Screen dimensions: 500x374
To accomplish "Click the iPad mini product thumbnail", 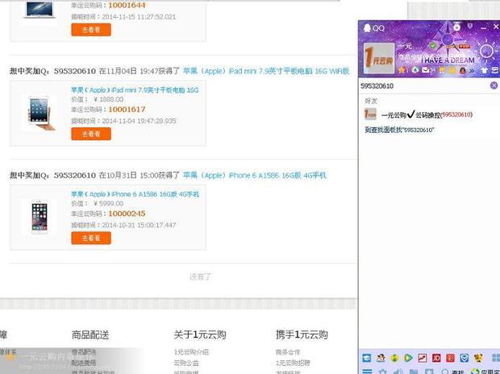I will (x=40, y=113).
